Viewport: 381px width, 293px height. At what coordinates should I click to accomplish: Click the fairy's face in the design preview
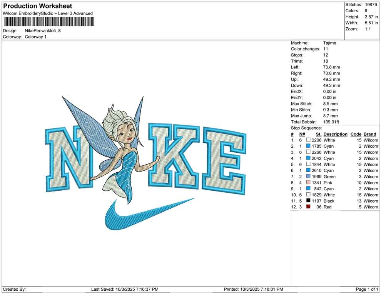(x=125, y=135)
